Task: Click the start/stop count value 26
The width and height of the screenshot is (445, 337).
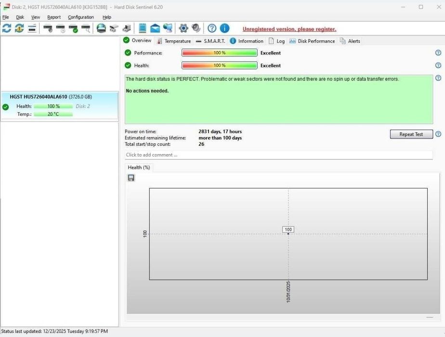Action: click(201, 144)
